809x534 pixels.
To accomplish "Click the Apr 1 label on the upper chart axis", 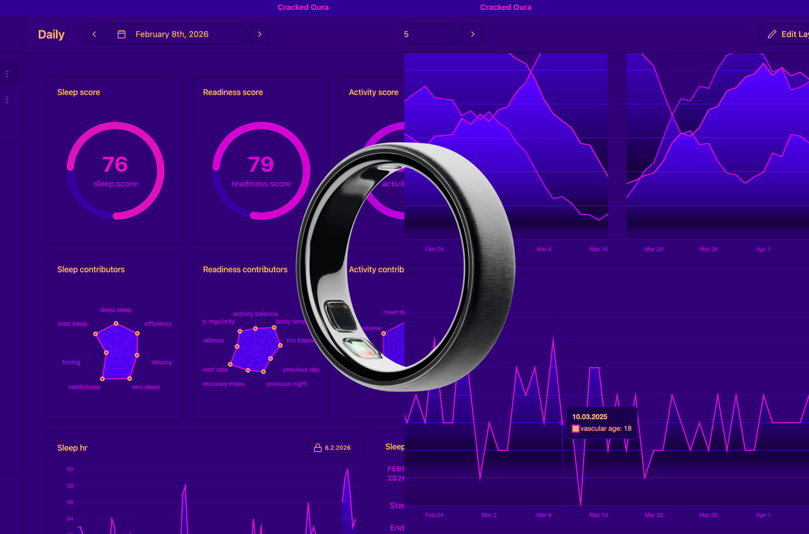I will tap(763, 249).
